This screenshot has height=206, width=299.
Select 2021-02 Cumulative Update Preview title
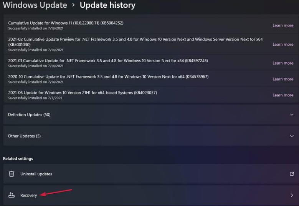click(x=135, y=42)
